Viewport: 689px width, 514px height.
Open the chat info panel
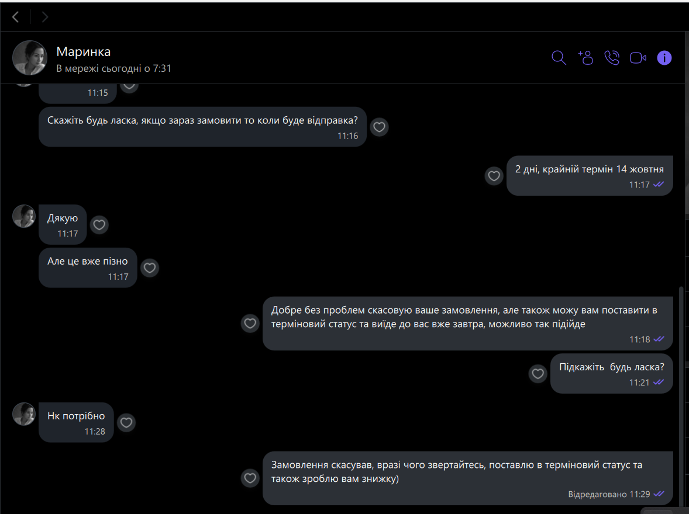click(664, 58)
